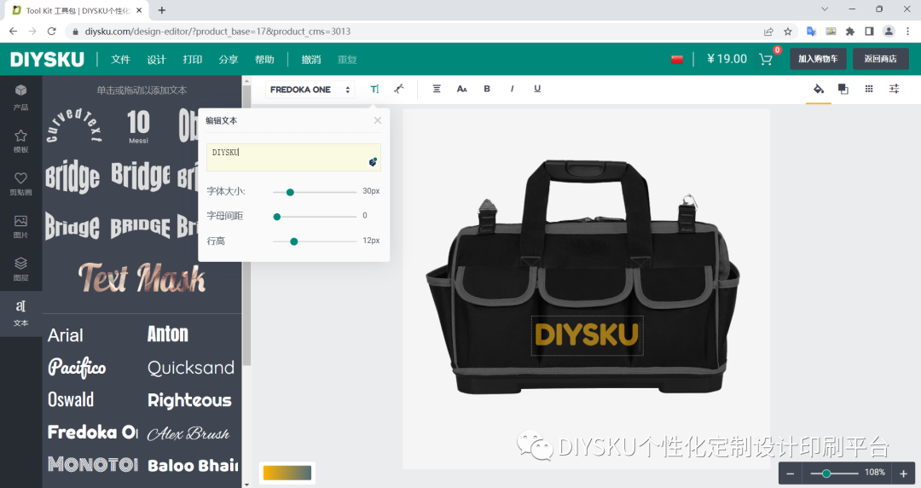Open the shopping cart icon
The height and width of the screenshot is (488, 921).
[765, 59]
